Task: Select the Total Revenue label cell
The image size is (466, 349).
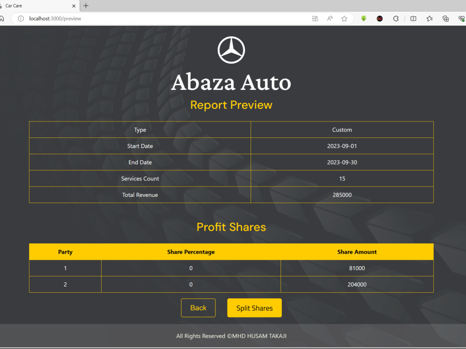Action: pos(140,195)
